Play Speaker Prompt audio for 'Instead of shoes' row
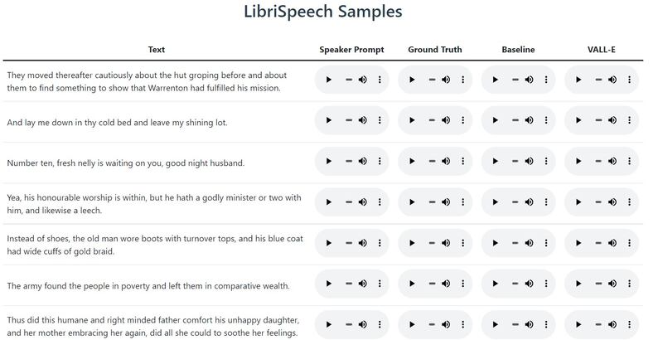This screenshot has height=340, width=663. 329,244
